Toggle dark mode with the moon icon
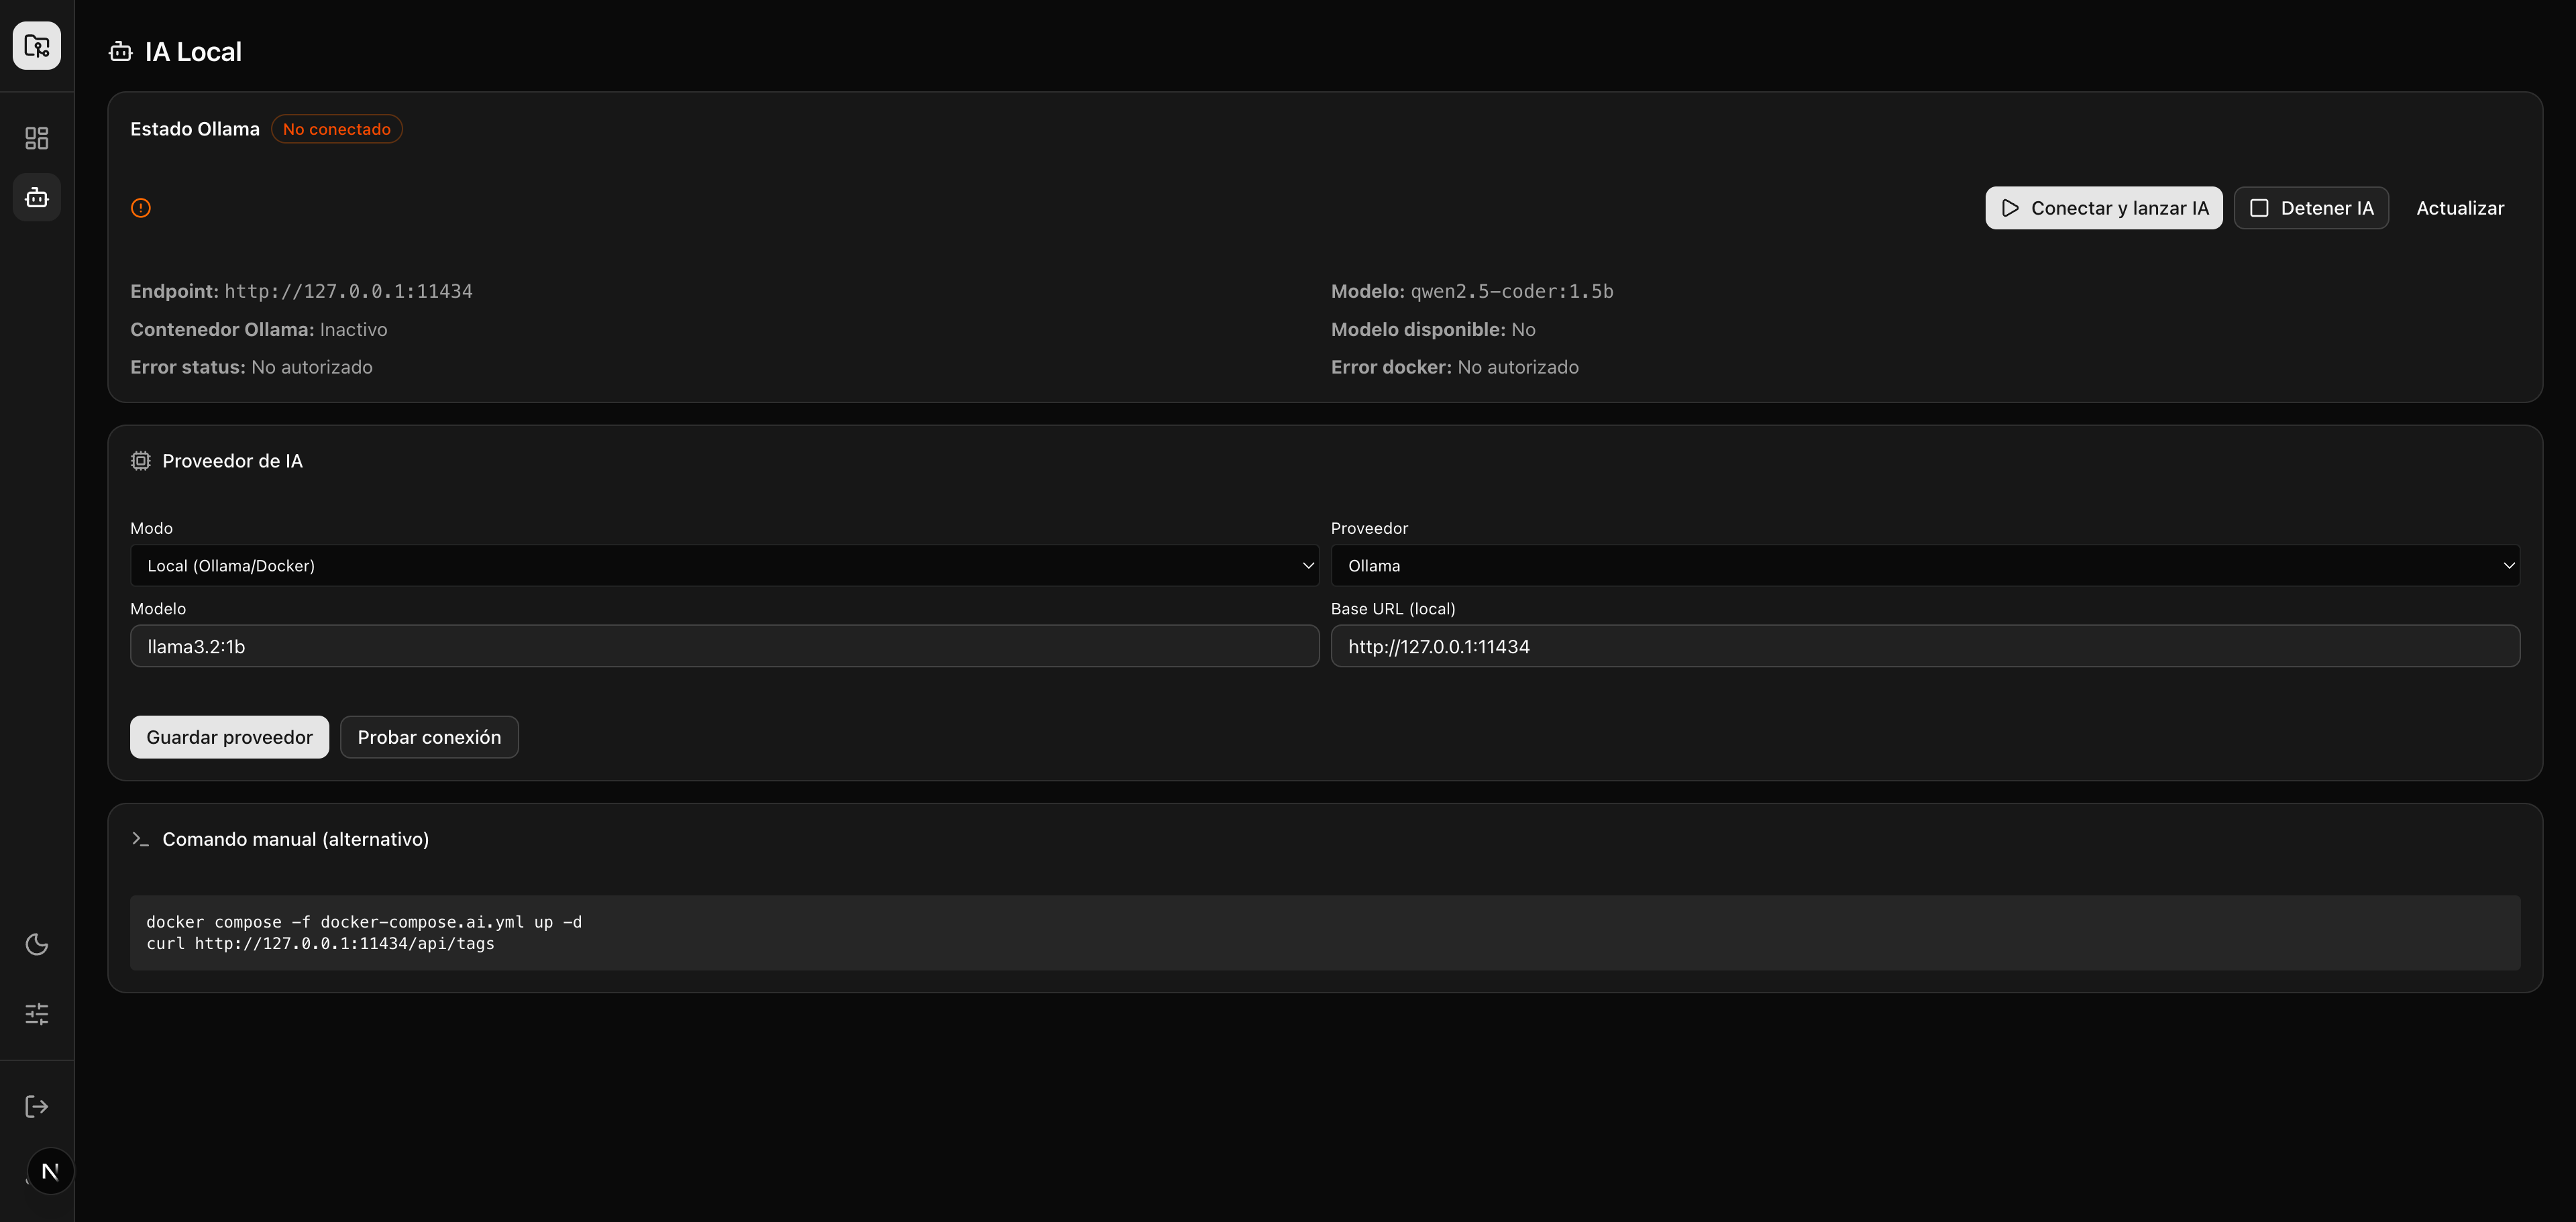 pos(37,944)
